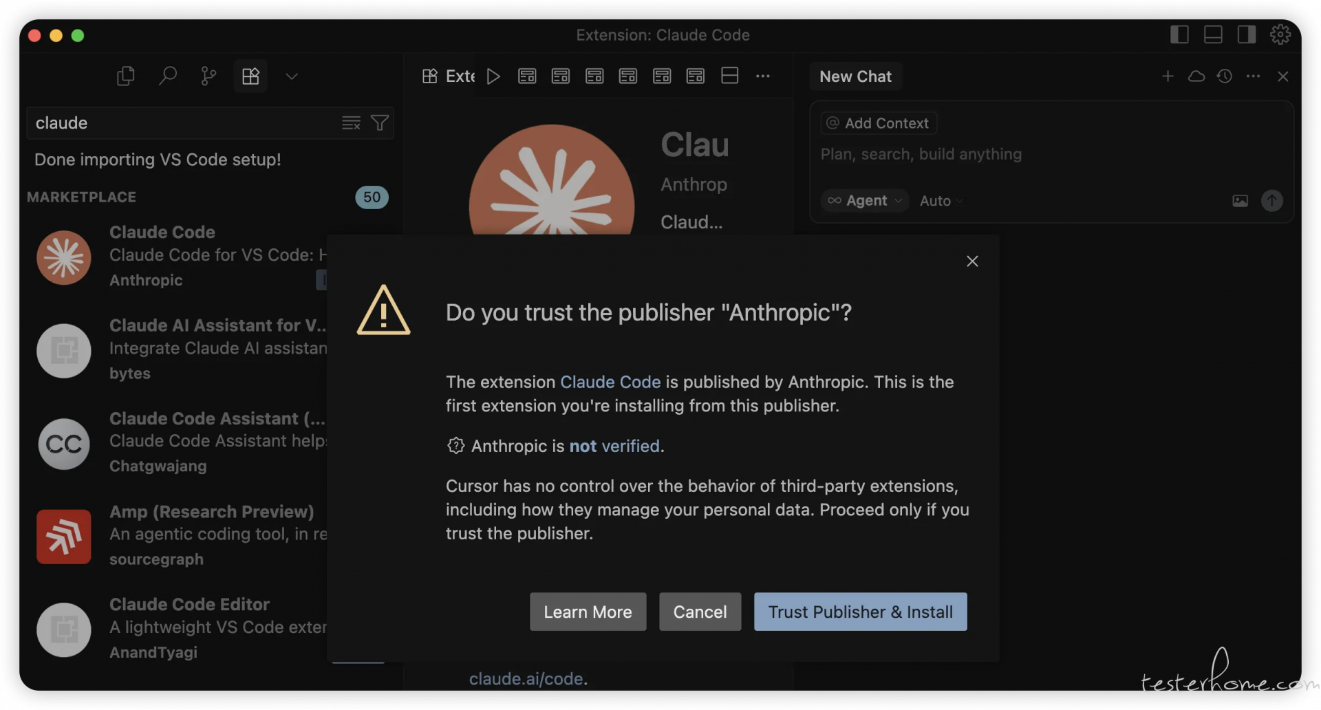The width and height of the screenshot is (1321, 710).
Task: Click the chat prompt input area
Action: [x=1051, y=154]
